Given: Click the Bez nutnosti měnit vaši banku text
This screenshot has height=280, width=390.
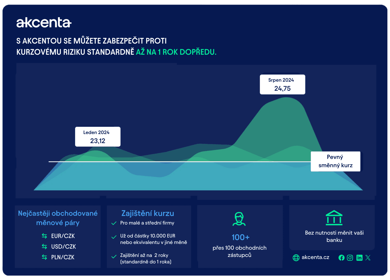Looking at the screenshot, I should 334,236.
